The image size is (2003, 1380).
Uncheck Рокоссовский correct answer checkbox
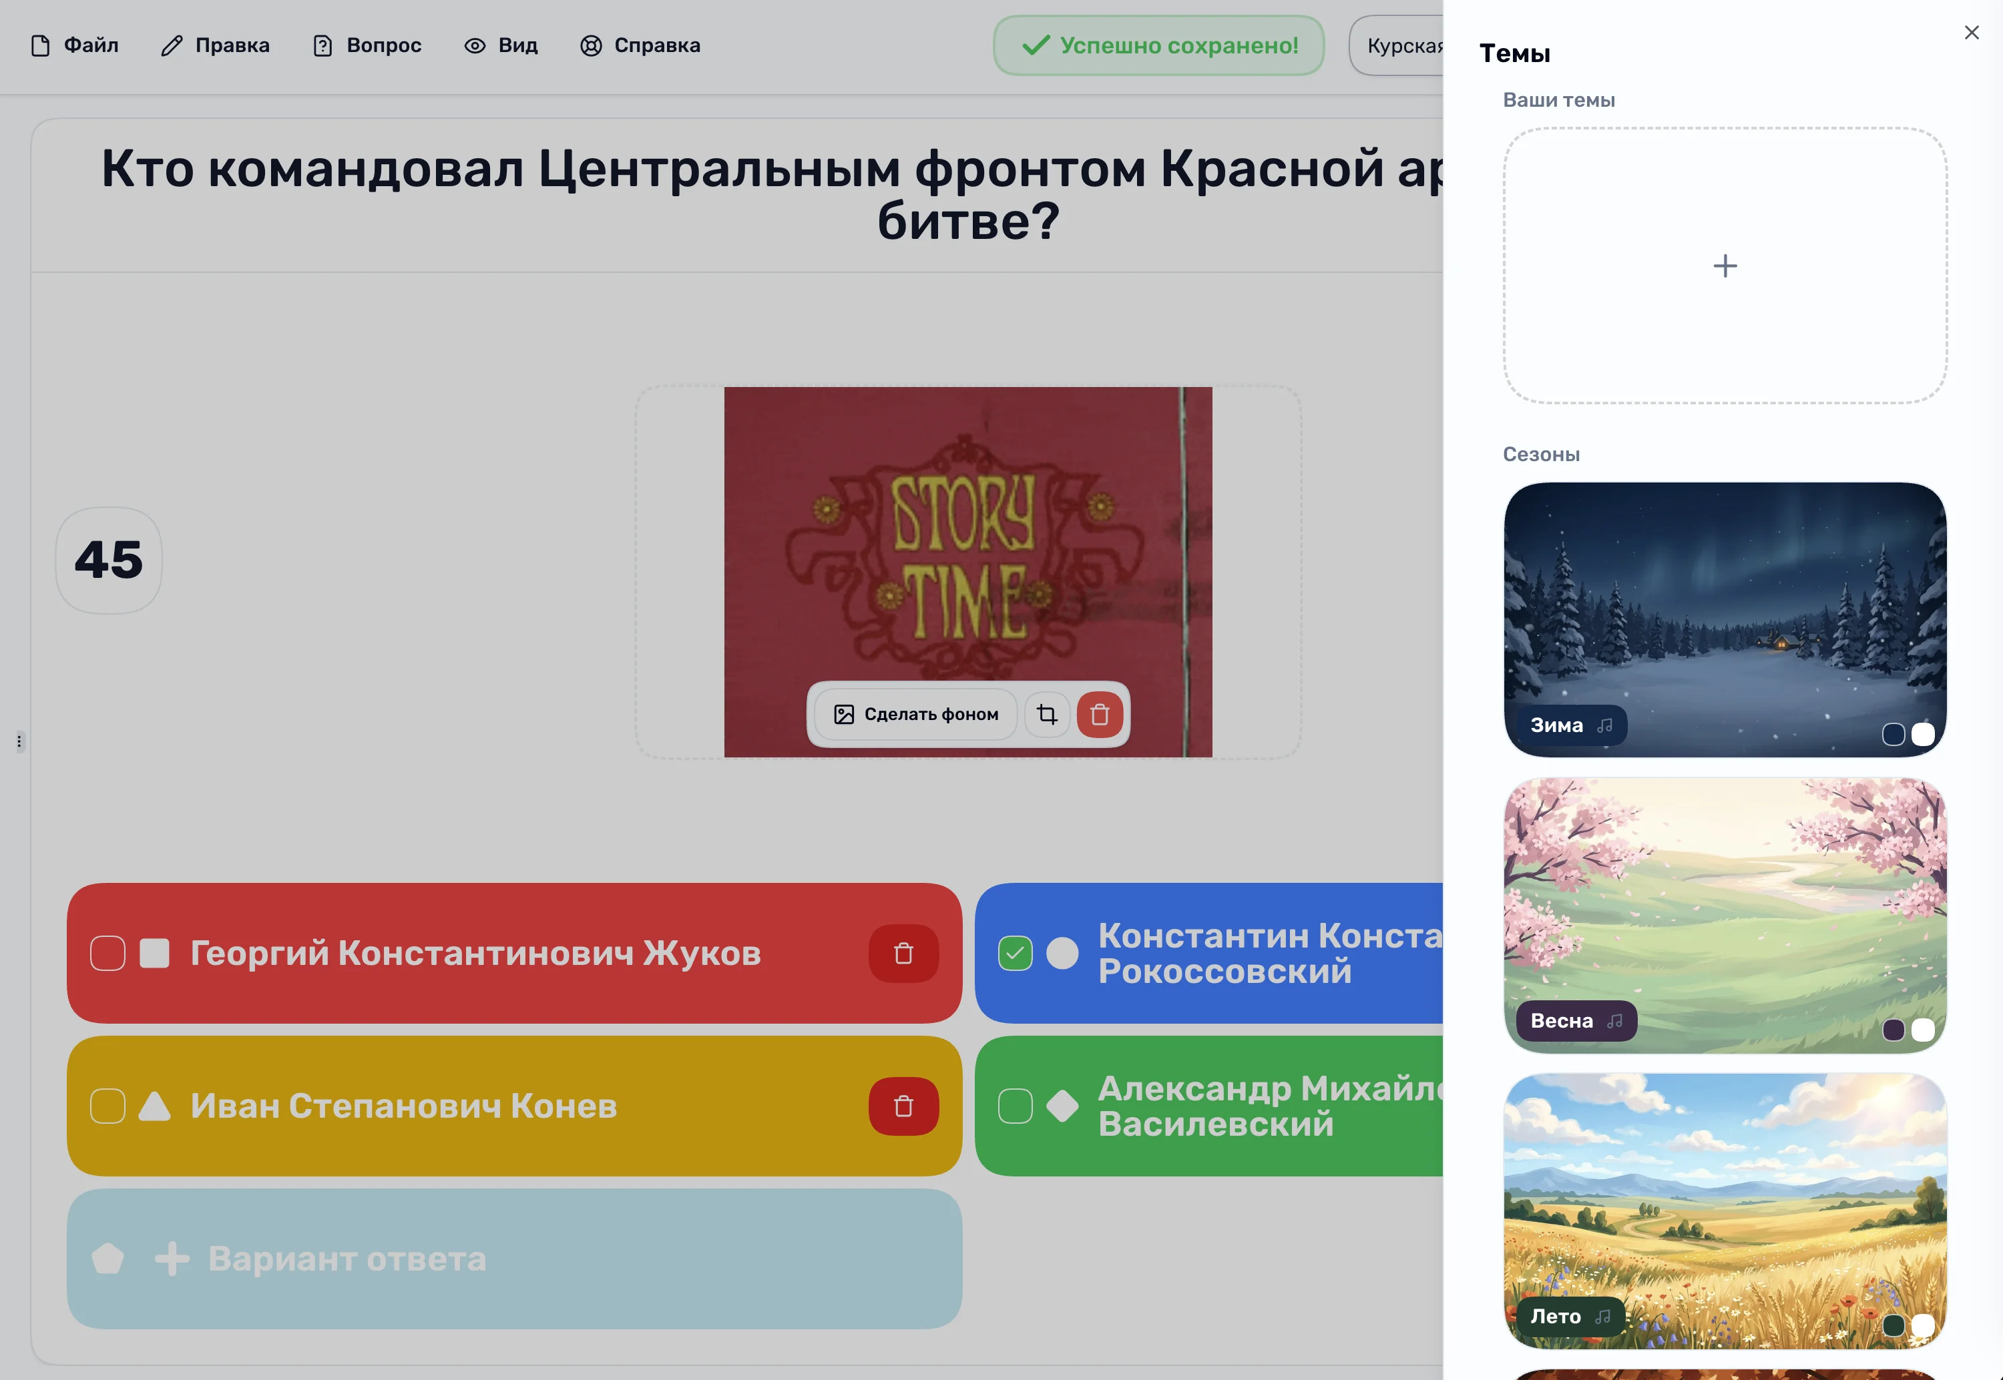coord(1016,953)
